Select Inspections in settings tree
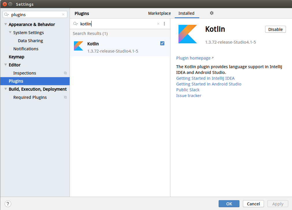This screenshot has width=292, height=210. 25,73
